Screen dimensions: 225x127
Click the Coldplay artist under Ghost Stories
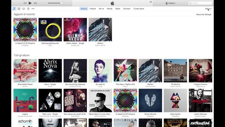(x=150, y=116)
